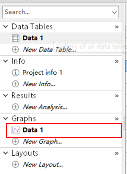Open the Project info 1 sheet
The width and height of the screenshot is (127, 174).
pyautogui.click(x=42, y=73)
